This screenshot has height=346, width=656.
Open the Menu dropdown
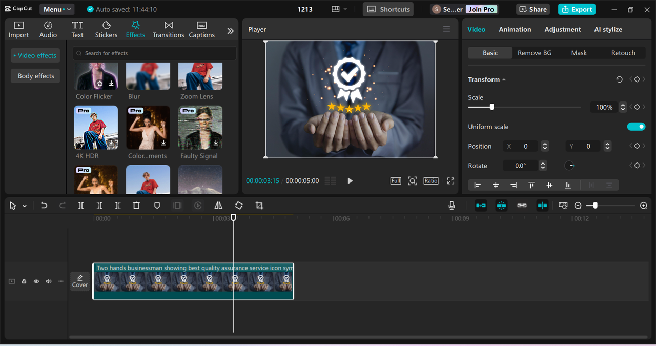(56, 9)
